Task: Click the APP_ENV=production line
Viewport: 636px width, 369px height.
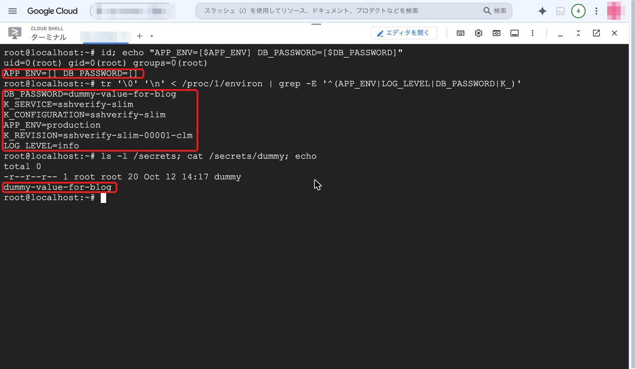Action: tap(52, 125)
